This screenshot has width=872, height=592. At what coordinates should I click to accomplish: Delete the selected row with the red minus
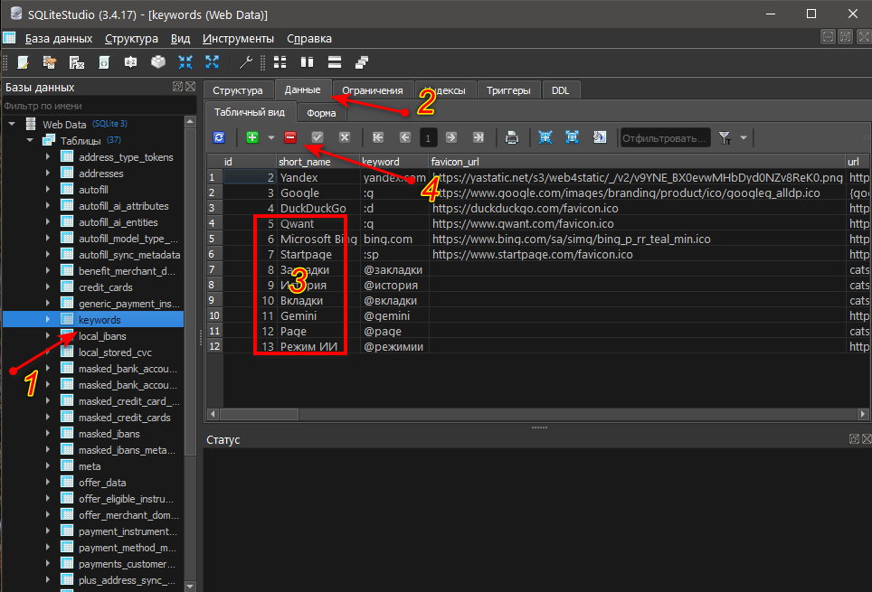click(x=290, y=137)
